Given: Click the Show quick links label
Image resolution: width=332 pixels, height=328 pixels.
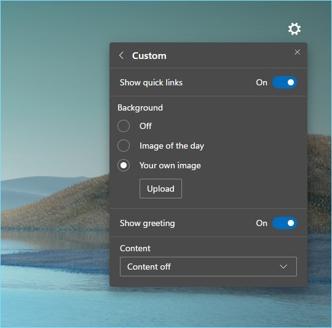Looking at the screenshot, I should pyautogui.click(x=151, y=83).
